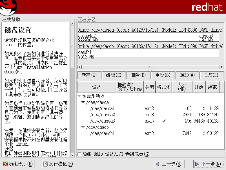Image resolution: width=226 pixels, height=170 pixels.
Task: Click the drive diagram horizontal scrollbar thumb
Action: (x=150, y=67)
